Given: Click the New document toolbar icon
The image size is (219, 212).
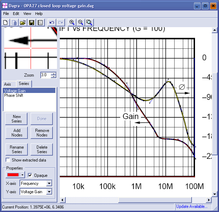Looking at the screenshot, I should (x=6, y=22).
